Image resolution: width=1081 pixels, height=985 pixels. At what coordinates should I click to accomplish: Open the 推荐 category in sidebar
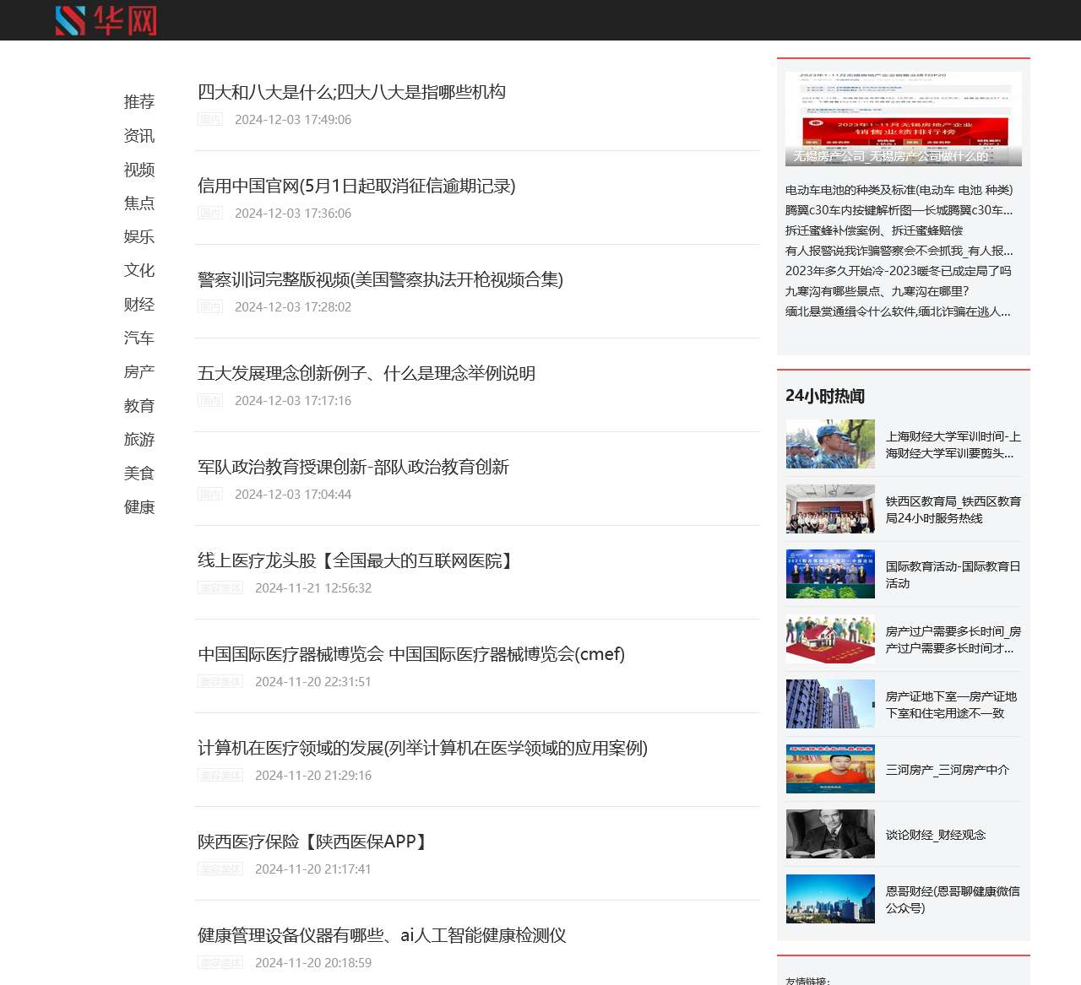[x=139, y=102]
